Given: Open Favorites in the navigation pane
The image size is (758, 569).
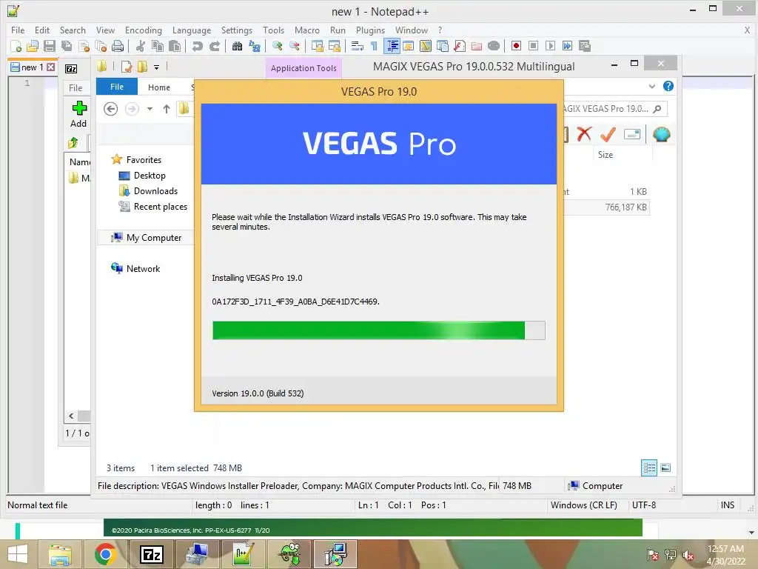Looking at the screenshot, I should point(144,160).
